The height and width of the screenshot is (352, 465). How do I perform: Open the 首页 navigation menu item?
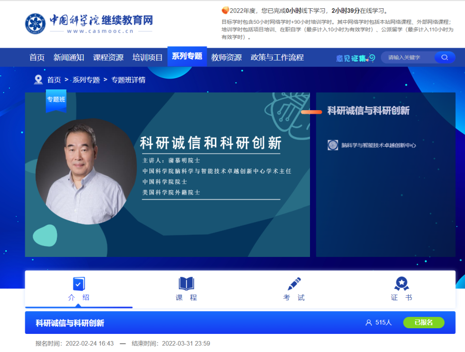click(x=37, y=57)
